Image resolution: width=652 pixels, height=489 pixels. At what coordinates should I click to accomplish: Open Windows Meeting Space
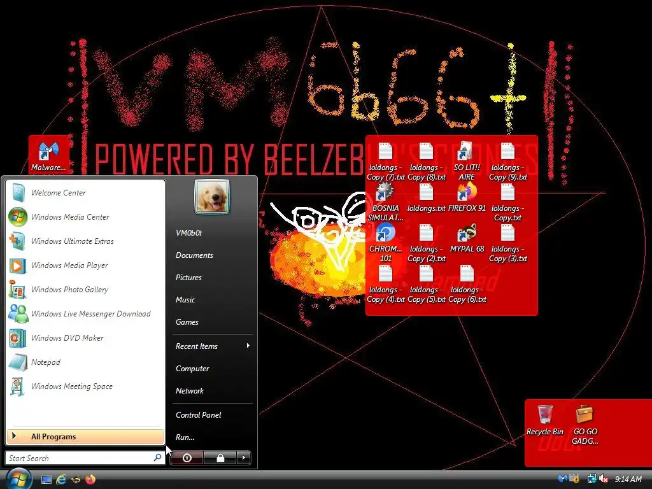(85, 386)
